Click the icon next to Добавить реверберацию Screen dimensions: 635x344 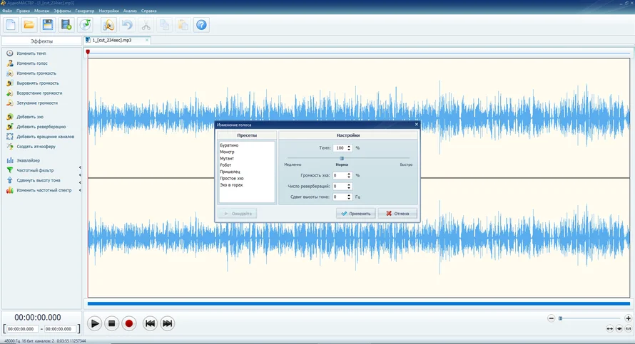pos(10,127)
